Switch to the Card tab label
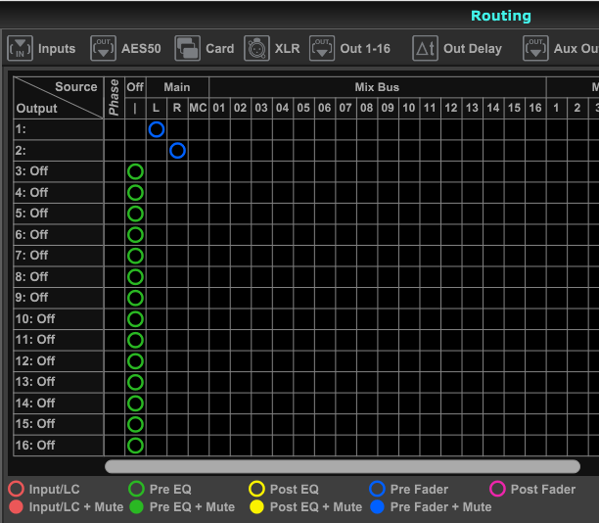 [x=219, y=49]
